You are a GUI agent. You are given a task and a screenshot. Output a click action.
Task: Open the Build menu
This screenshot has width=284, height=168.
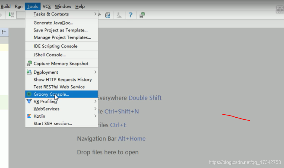coord(6,7)
